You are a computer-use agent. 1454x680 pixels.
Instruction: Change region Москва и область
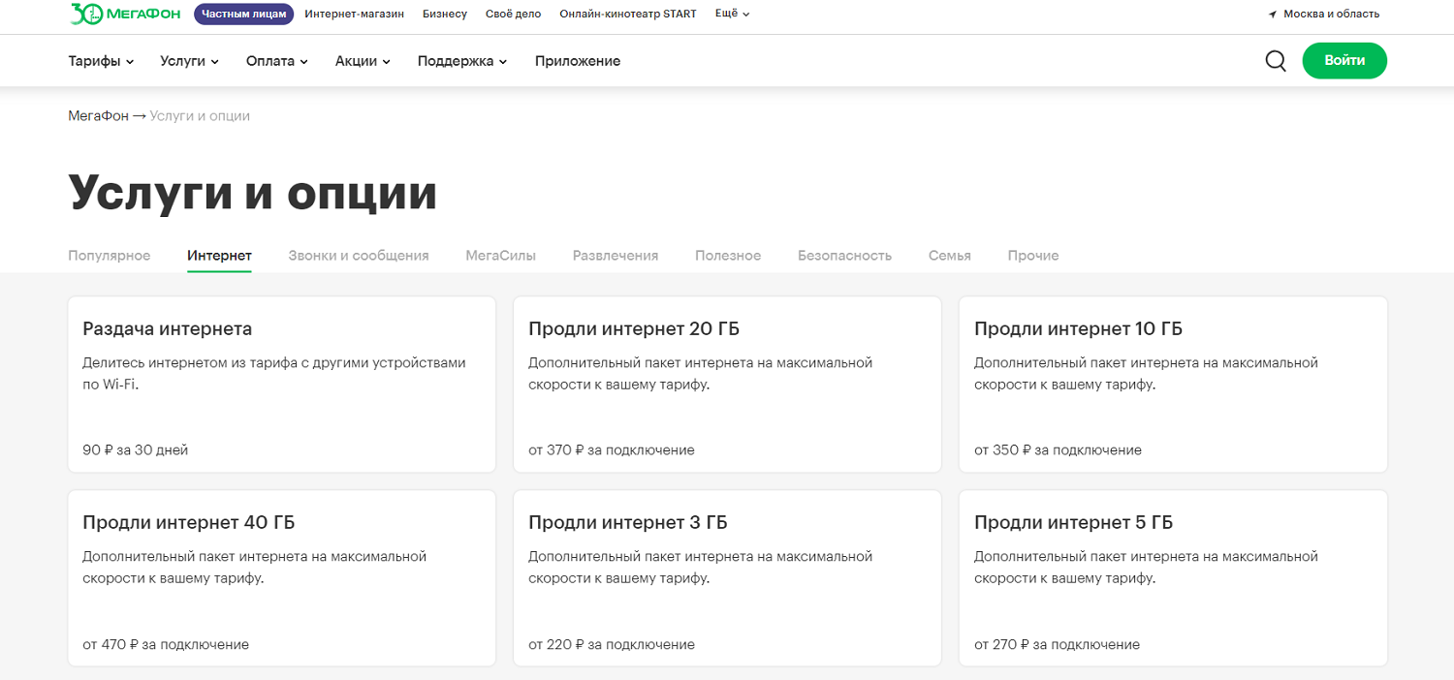[1331, 14]
